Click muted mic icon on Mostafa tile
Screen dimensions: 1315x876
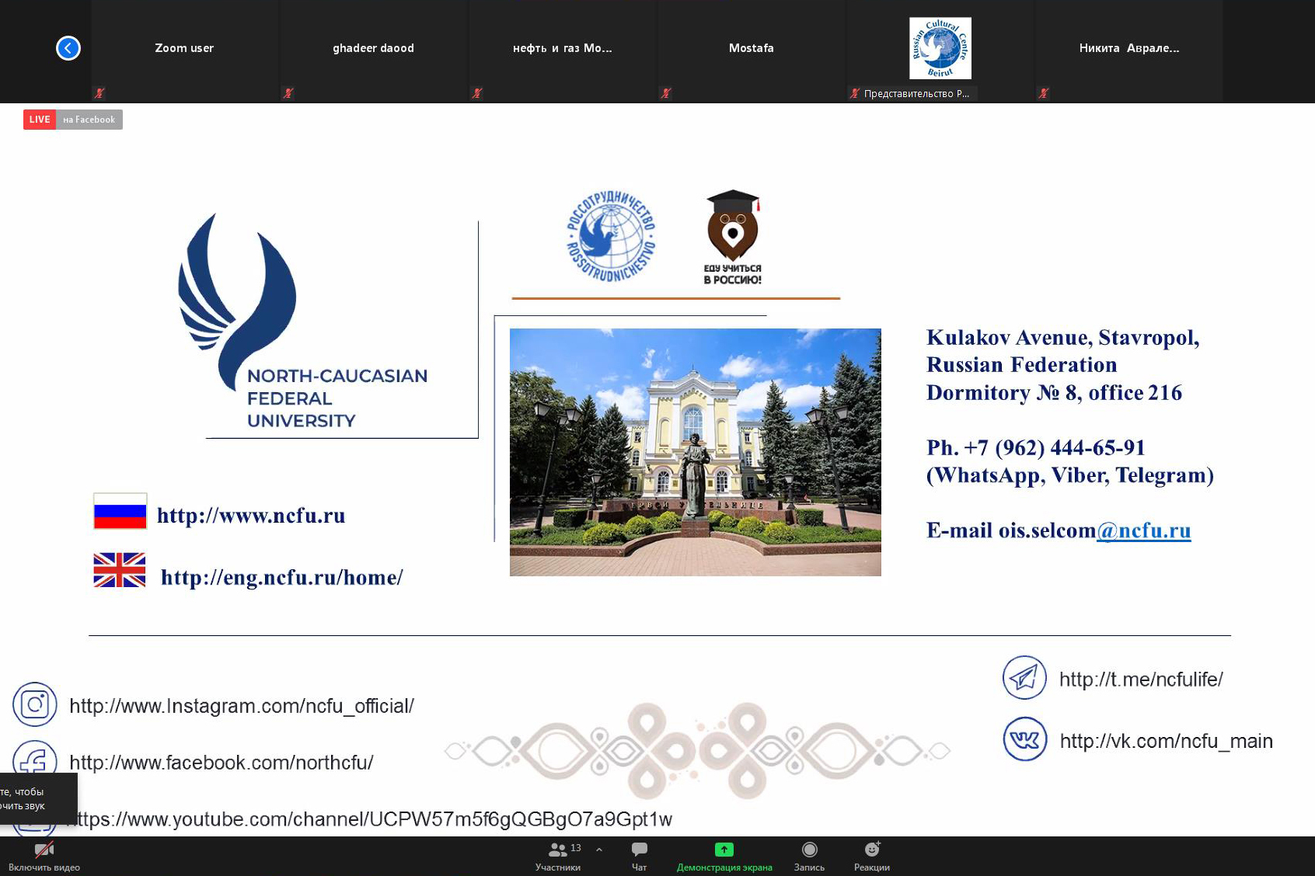point(666,93)
